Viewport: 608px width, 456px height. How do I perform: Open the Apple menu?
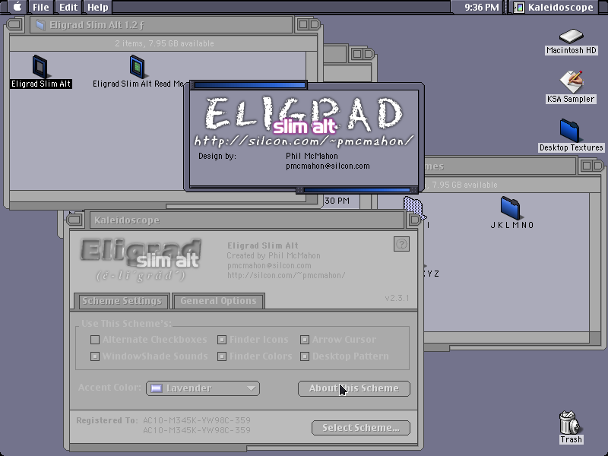17,7
